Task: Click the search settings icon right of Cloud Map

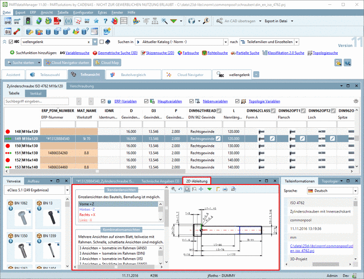Action: click(x=338, y=62)
